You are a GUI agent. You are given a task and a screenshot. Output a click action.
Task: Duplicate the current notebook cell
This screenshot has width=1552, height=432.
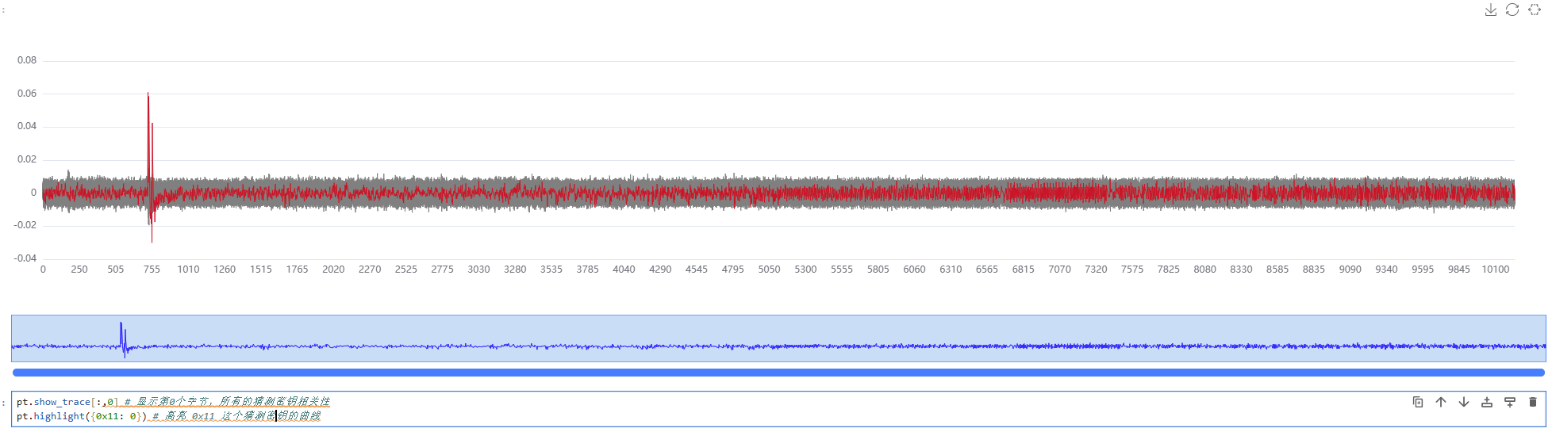[x=1418, y=402]
